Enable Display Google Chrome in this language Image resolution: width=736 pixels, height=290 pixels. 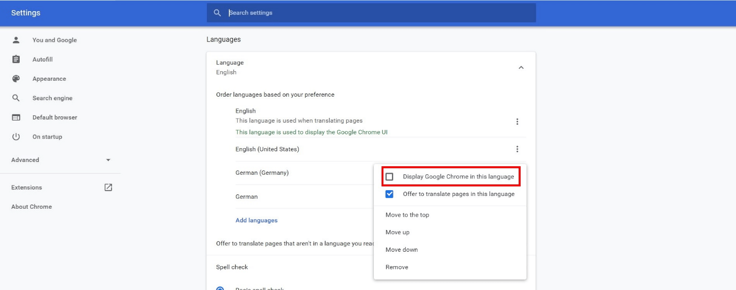pos(390,176)
